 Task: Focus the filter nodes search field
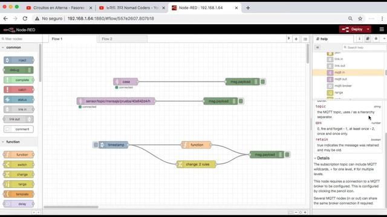(21, 39)
